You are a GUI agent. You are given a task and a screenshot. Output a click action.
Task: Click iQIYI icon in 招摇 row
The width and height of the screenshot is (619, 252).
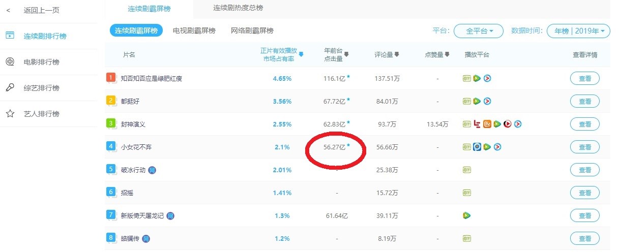(x=467, y=193)
